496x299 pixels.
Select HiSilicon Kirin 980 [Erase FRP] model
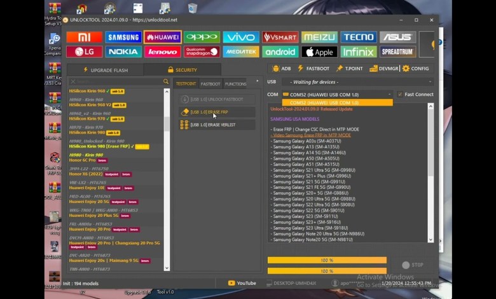pos(109,146)
